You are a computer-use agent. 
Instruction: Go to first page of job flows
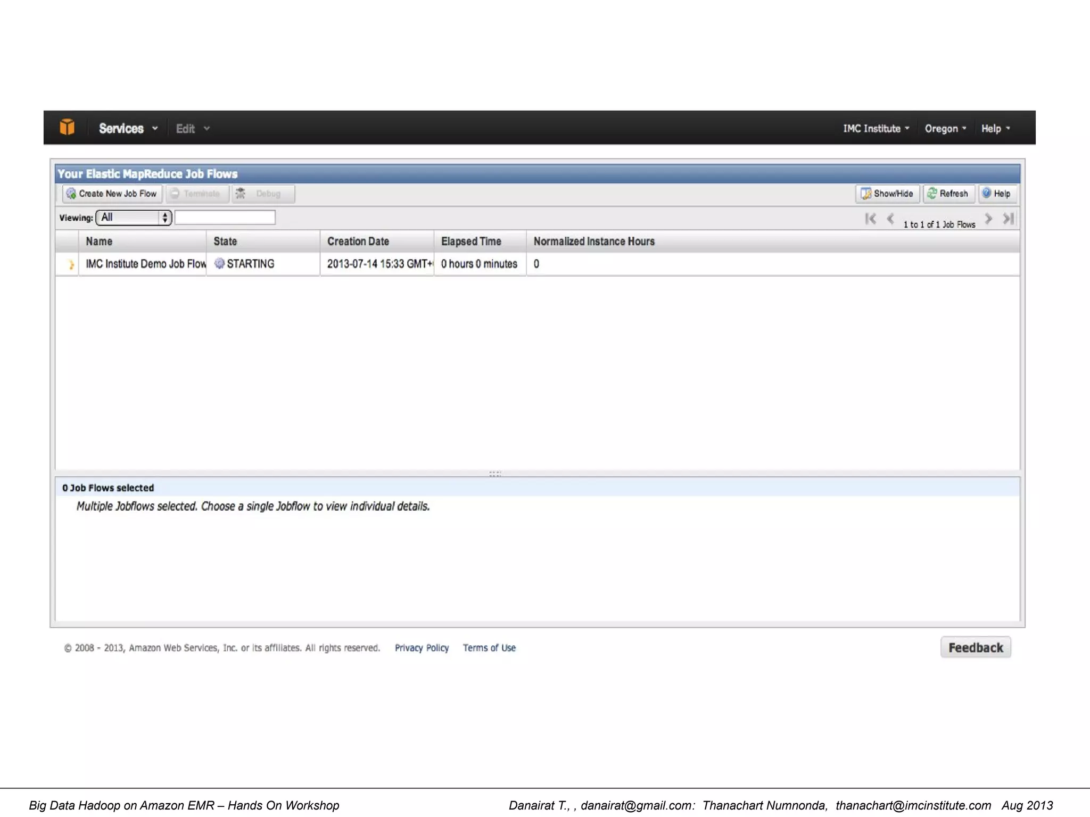point(870,219)
